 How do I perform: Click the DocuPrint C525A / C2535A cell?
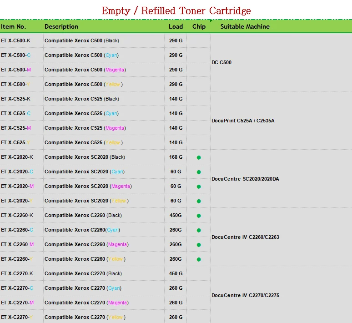pyautogui.click(x=243, y=121)
